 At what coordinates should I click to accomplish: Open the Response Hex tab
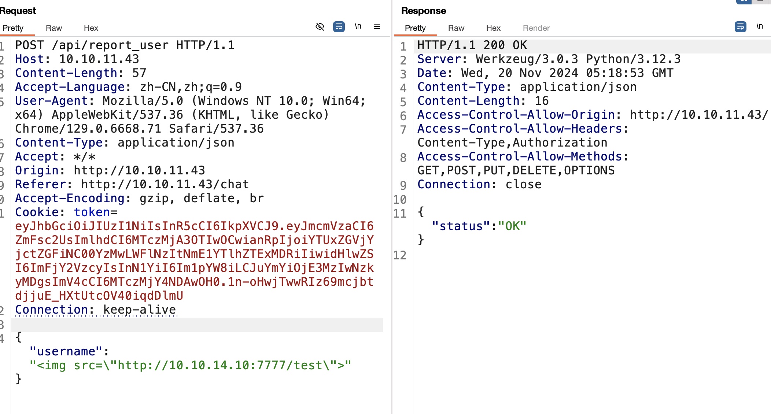(x=493, y=28)
